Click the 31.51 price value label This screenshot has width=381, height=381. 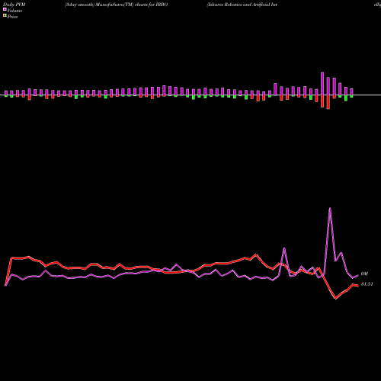367,284
